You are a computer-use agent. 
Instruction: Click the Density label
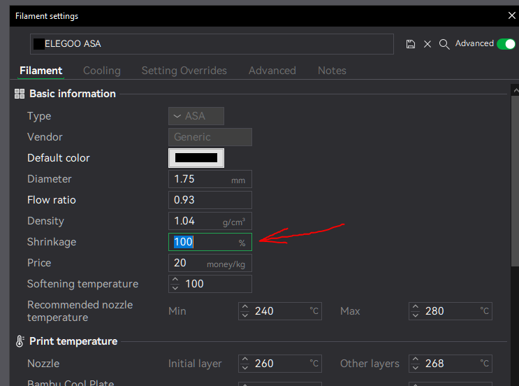pyautogui.click(x=45, y=221)
